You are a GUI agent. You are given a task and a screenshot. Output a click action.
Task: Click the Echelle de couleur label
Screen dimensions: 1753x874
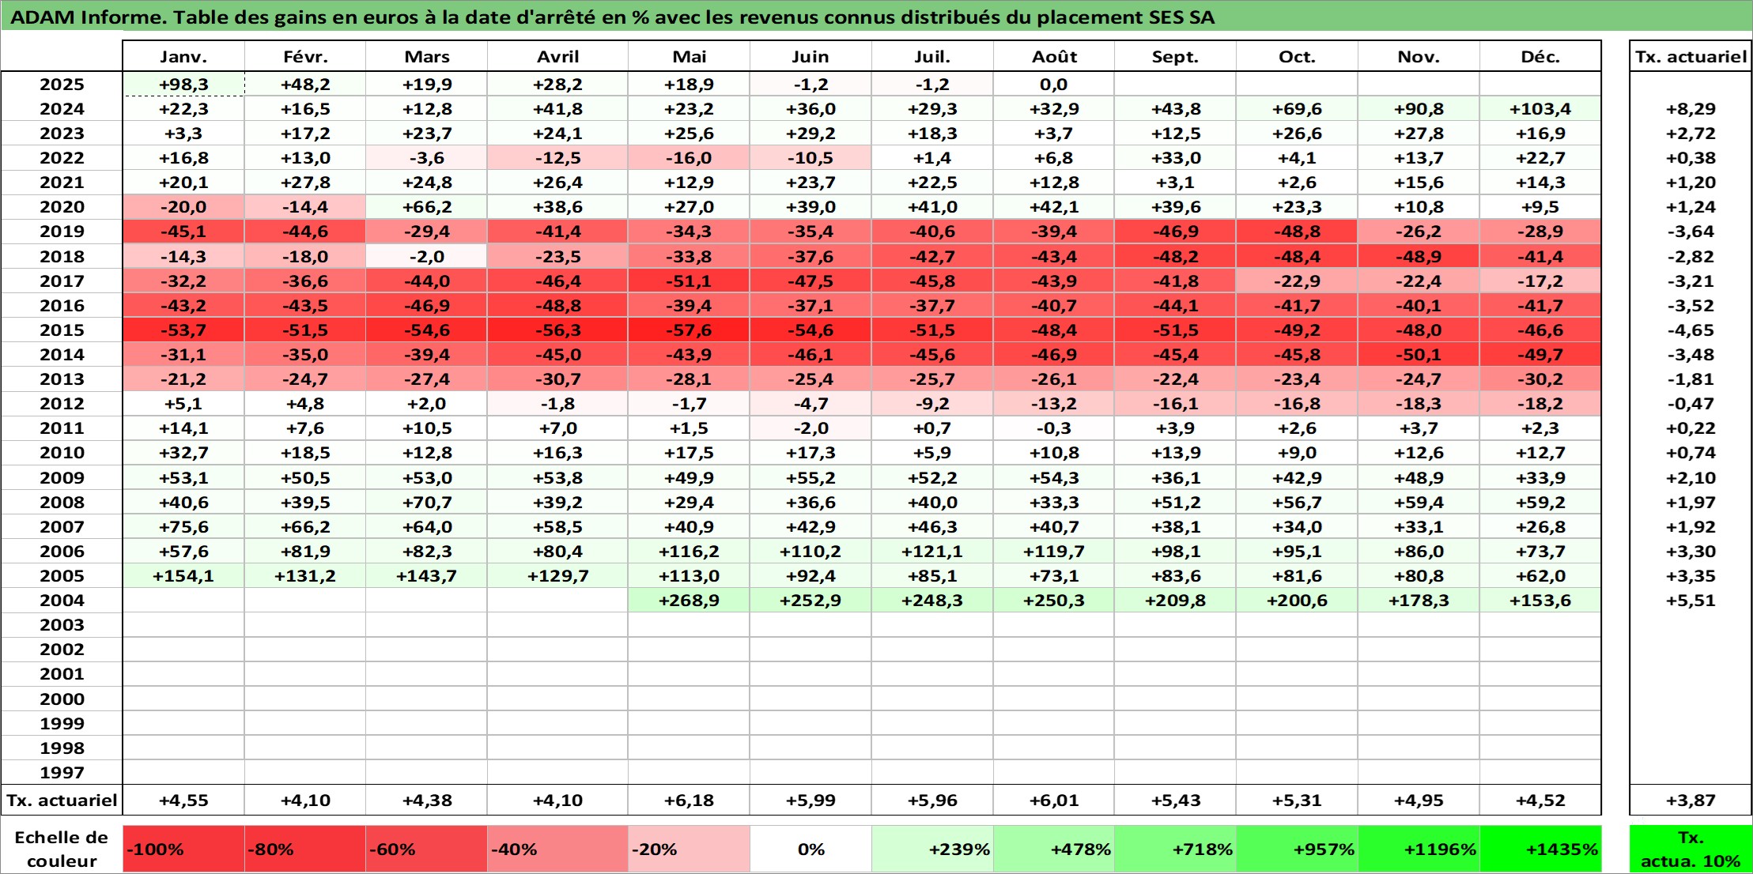[x=62, y=849]
